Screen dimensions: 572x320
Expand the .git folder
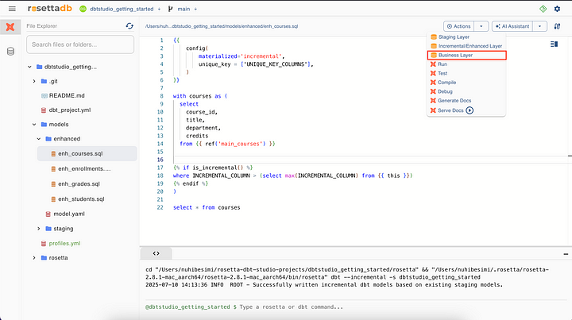pos(34,81)
